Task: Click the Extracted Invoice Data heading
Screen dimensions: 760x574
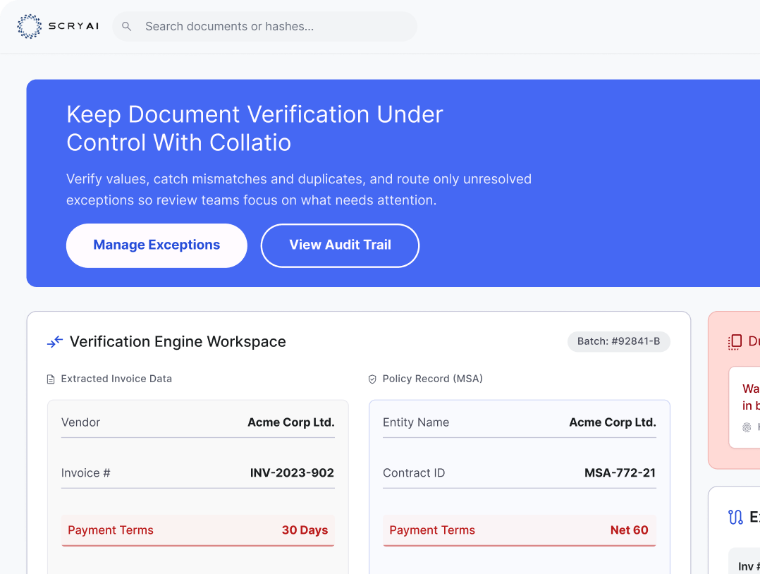Action: [x=116, y=379]
